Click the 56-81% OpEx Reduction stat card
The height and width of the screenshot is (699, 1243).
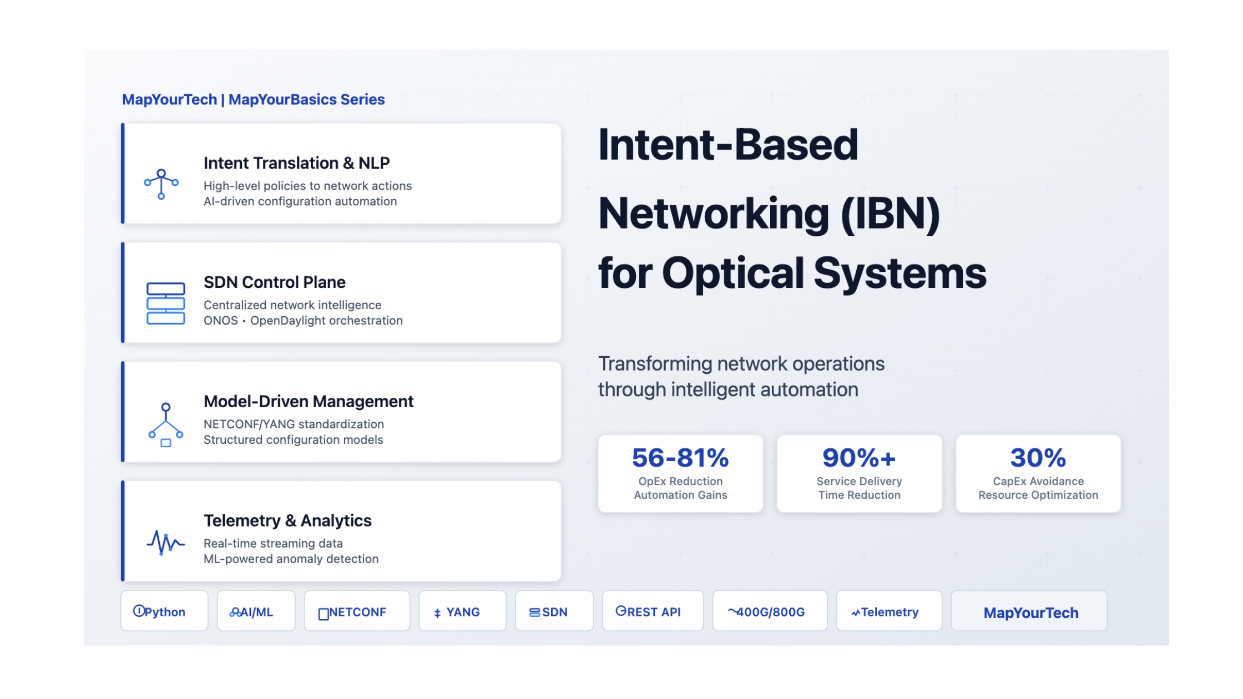(680, 474)
